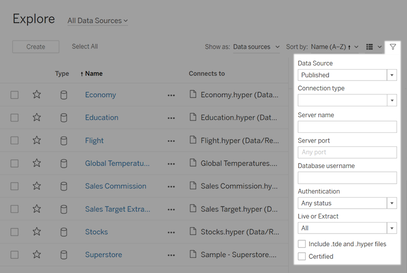Sort by the Name column header
The height and width of the screenshot is (273, 407).
(x=93, y=74)
